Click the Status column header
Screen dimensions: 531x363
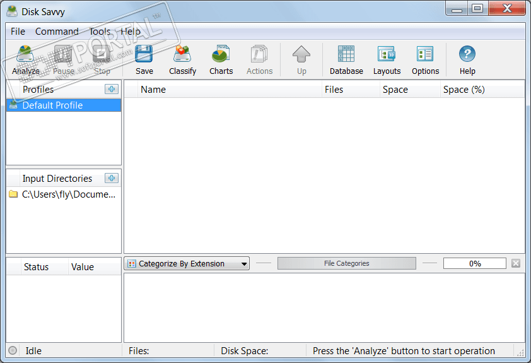point(44,267)
